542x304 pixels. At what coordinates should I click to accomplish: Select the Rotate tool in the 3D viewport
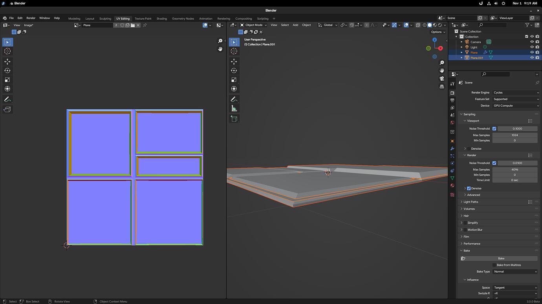[234, 71]
